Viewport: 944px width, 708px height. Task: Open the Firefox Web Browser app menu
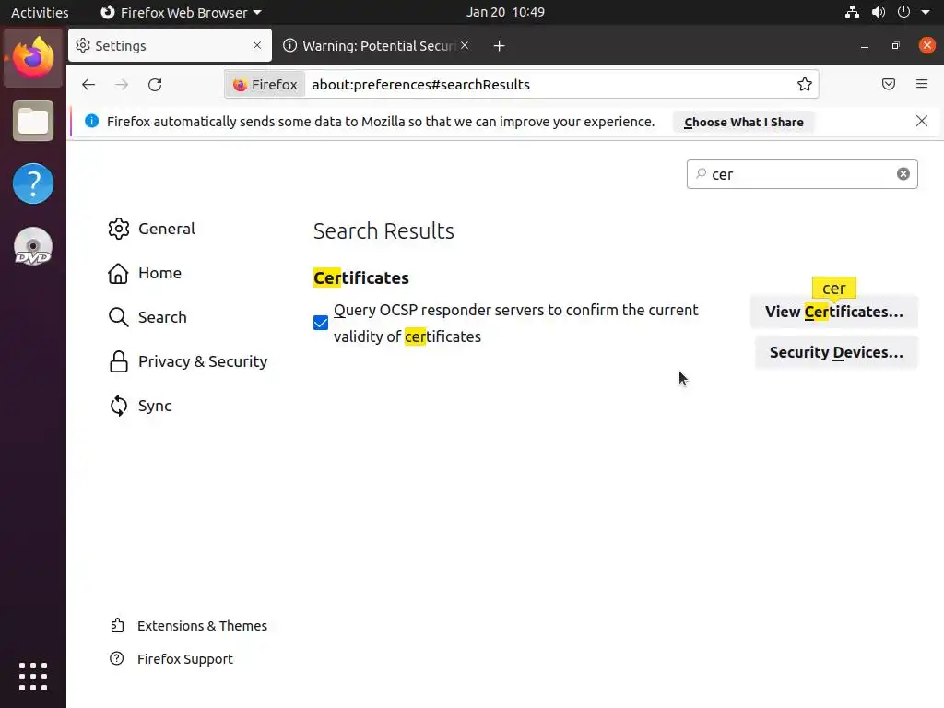coord(181,12)
